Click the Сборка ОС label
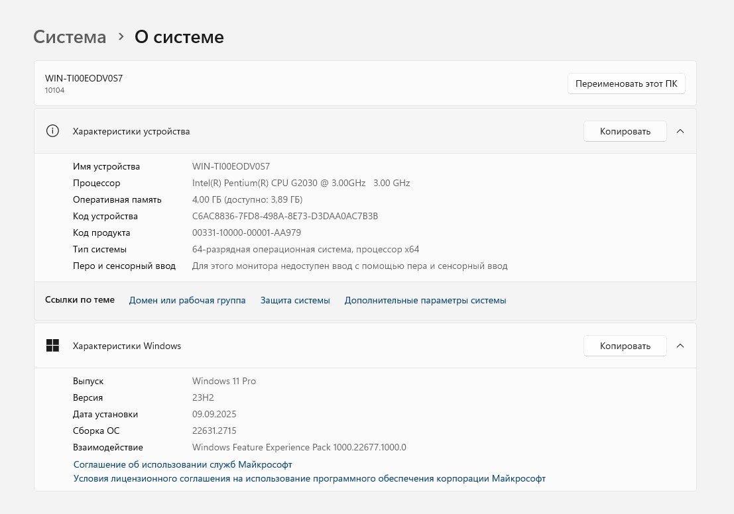The height and width of the screenshot is (514, 734). [96, 431]
